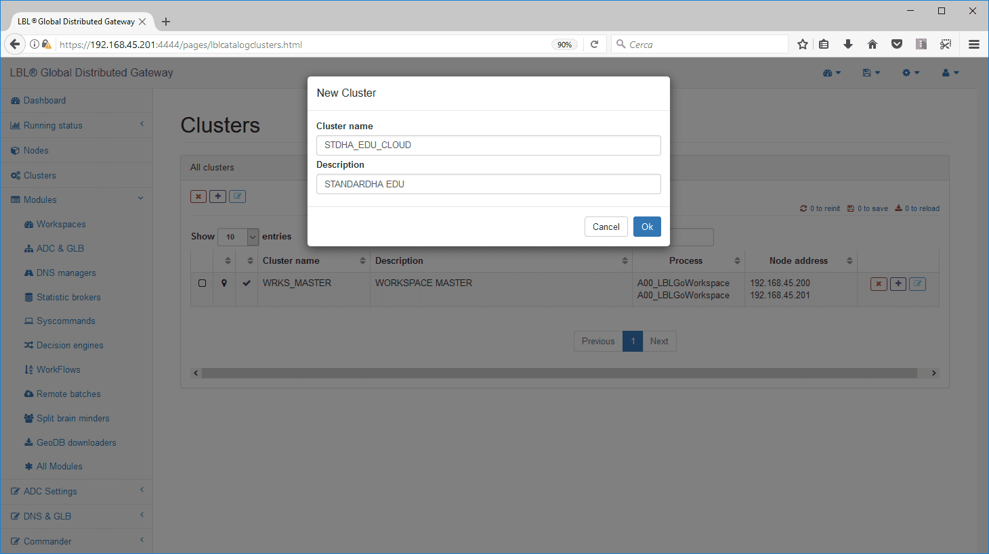Go to Previous table page
Viewport: 989px width, 554px height.
(598, 341)
